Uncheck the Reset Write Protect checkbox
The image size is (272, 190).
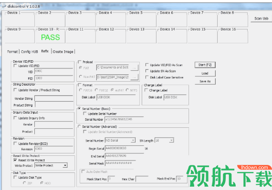15,160
